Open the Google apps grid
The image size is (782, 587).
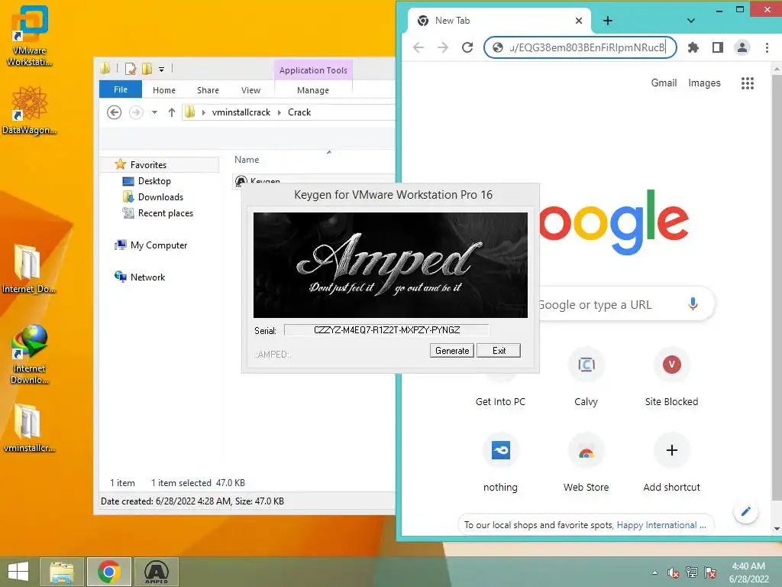point(747,83)
